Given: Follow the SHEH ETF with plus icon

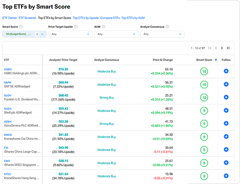Looking at the screenshot, I should [226, 110].
